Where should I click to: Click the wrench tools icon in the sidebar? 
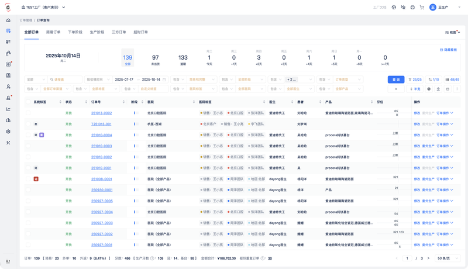8,143
